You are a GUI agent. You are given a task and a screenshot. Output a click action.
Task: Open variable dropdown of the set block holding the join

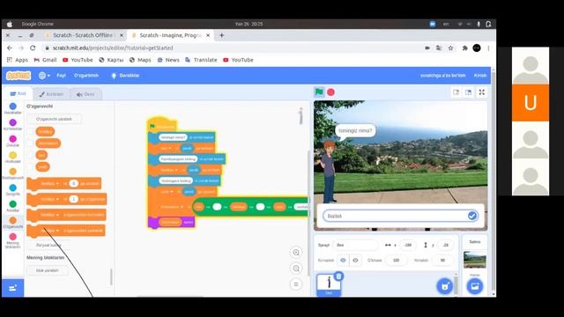pyautogui.click(x=172, y=207)
